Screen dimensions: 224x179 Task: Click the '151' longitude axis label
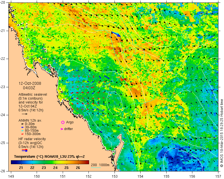(x=63, y=176)
